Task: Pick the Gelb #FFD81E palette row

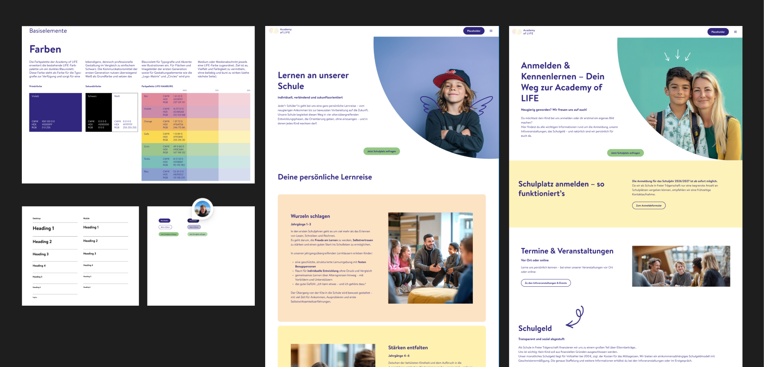Action: 196,137
